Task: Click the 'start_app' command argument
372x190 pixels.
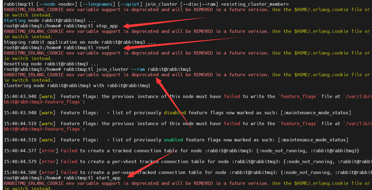Action: (x=108, y=178)
